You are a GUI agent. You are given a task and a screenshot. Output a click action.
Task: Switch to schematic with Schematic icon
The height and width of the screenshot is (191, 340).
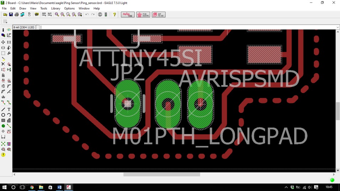coord(29,15)
